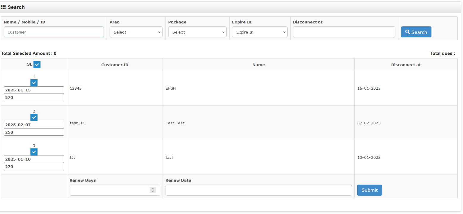Open the Area dropdown
Viewport: 463px width, 214px height.
[136, 32]
